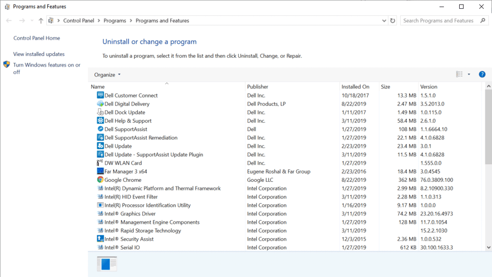Open recent locations dropdown arrow
492x277 pixels.
[32, 20]
